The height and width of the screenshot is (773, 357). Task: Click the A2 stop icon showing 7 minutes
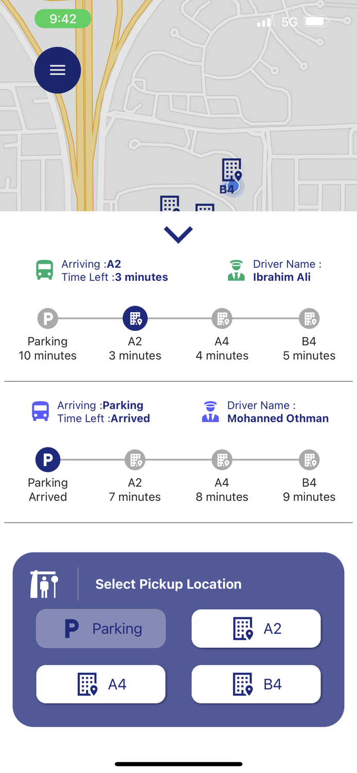(x=135, y=459)
